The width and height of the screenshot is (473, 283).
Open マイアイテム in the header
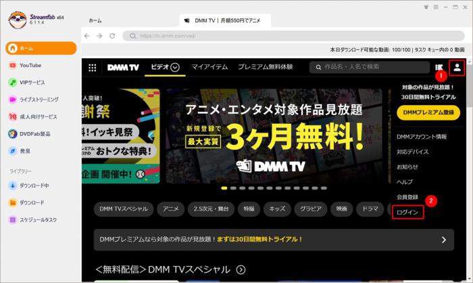[209, 67]
